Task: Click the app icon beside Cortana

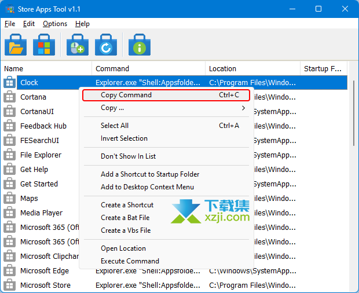Action: tap(9, 97)
